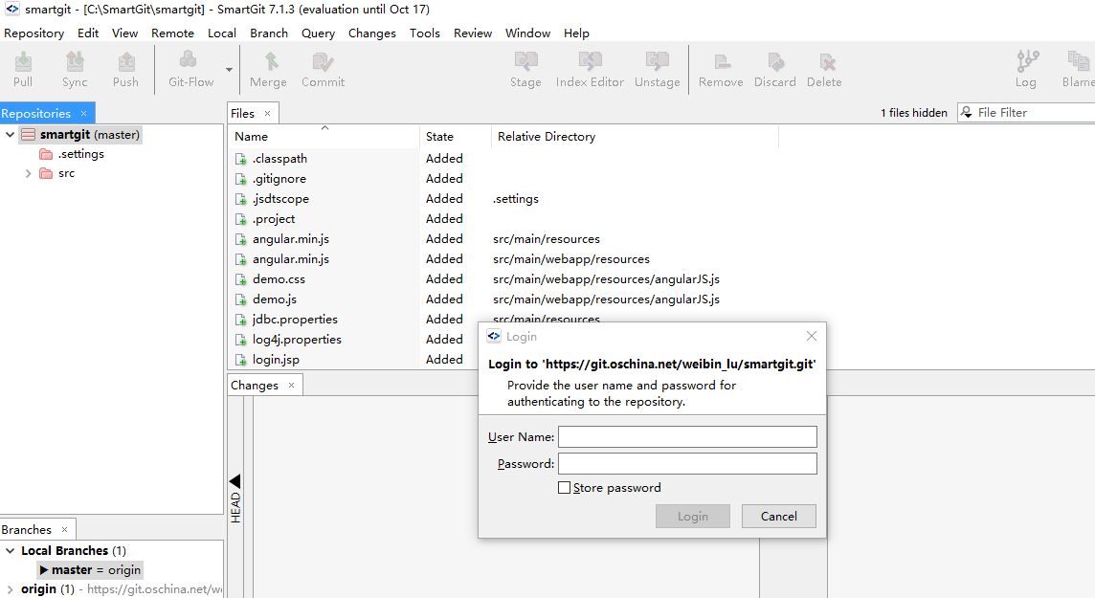The height and width of the screenshot is (598, 1095).
Task: Close the Files tab
Action: [267, 113]
